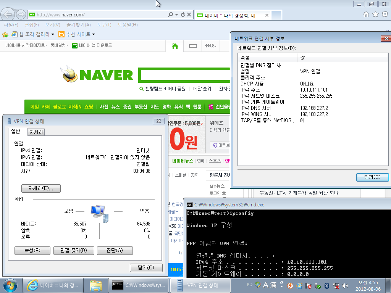The image size is (391, 293).
Task: Switch to the 자세히 tab in VPN status
Action: pos(36,132)
